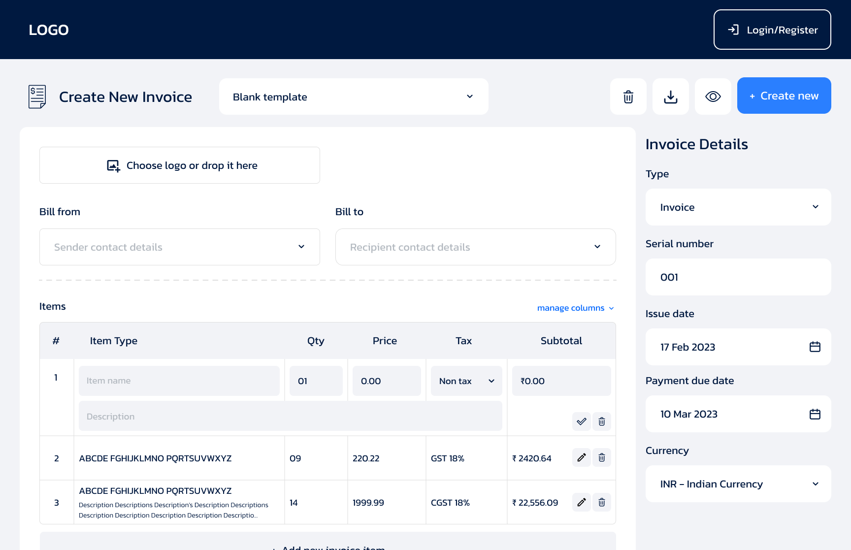Click the download invoice icon

click(670, 97)
